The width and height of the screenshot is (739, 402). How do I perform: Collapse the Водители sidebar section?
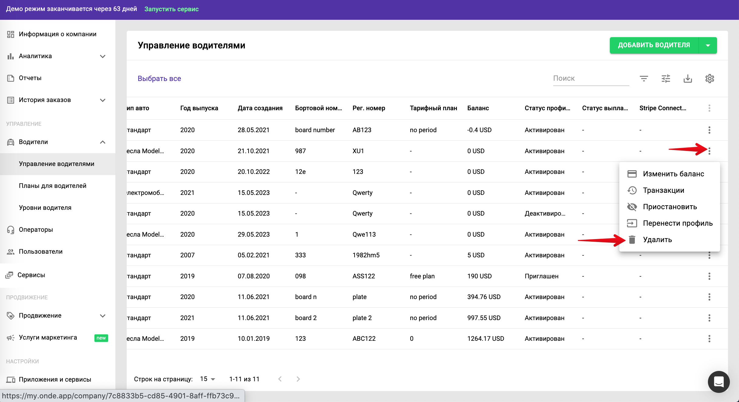coord(103,142)
